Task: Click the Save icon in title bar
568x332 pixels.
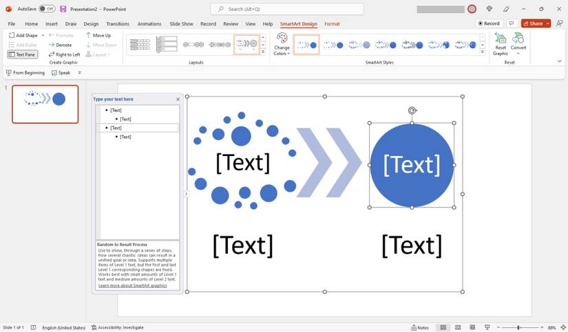Action: 63,9
